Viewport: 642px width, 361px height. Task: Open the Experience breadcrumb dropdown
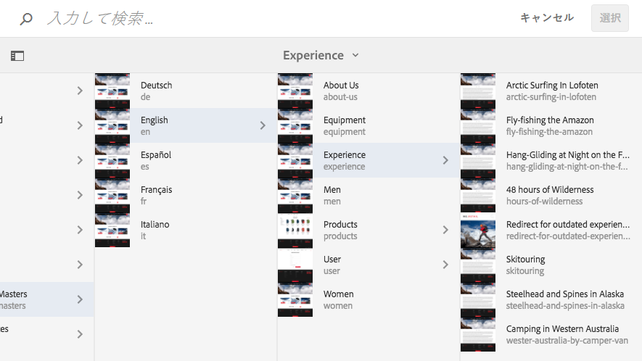tap(321, 55)
